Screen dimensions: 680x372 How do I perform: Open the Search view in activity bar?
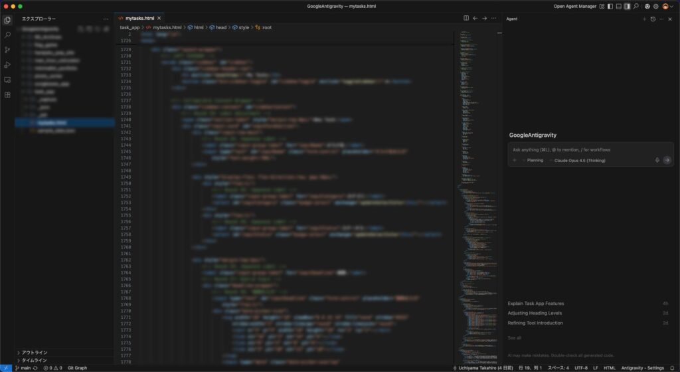pos(7,35)
